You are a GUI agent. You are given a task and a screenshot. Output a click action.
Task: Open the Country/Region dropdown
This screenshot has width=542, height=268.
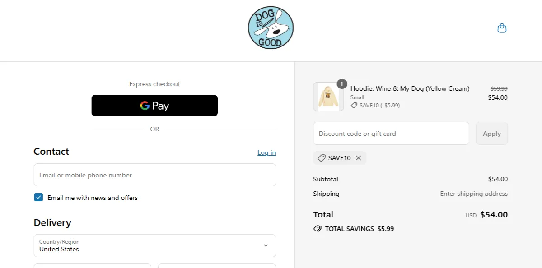(154, 245)
